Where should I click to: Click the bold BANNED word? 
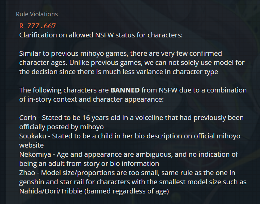click(x=125, y=90)
